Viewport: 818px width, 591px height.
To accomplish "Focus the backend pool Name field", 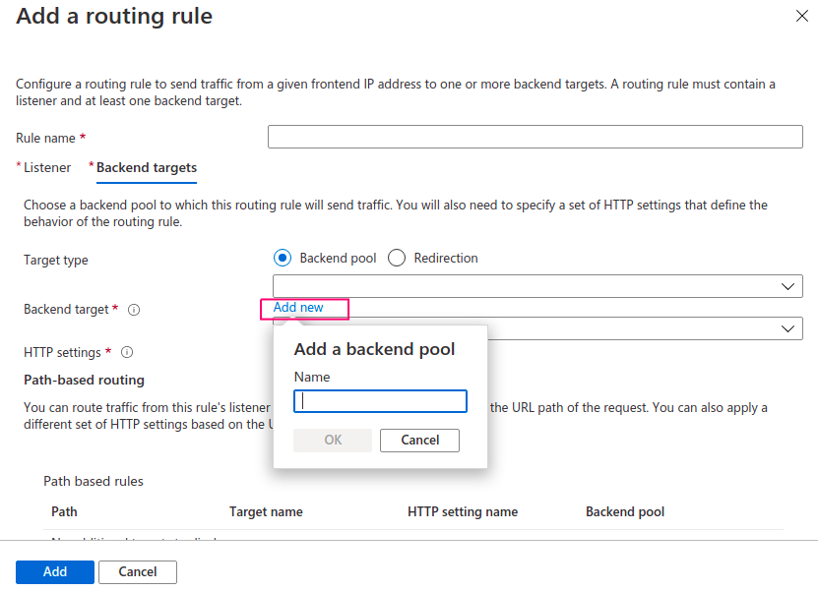I will (x=380, y=401).
